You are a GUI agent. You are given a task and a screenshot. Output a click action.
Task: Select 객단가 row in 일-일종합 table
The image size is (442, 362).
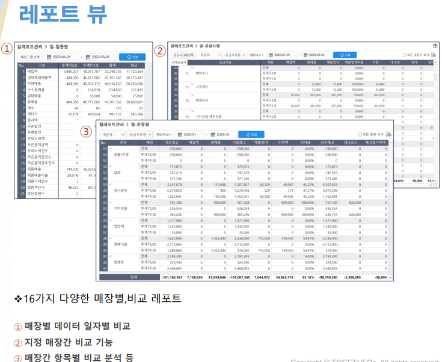(x=81, y=114)
